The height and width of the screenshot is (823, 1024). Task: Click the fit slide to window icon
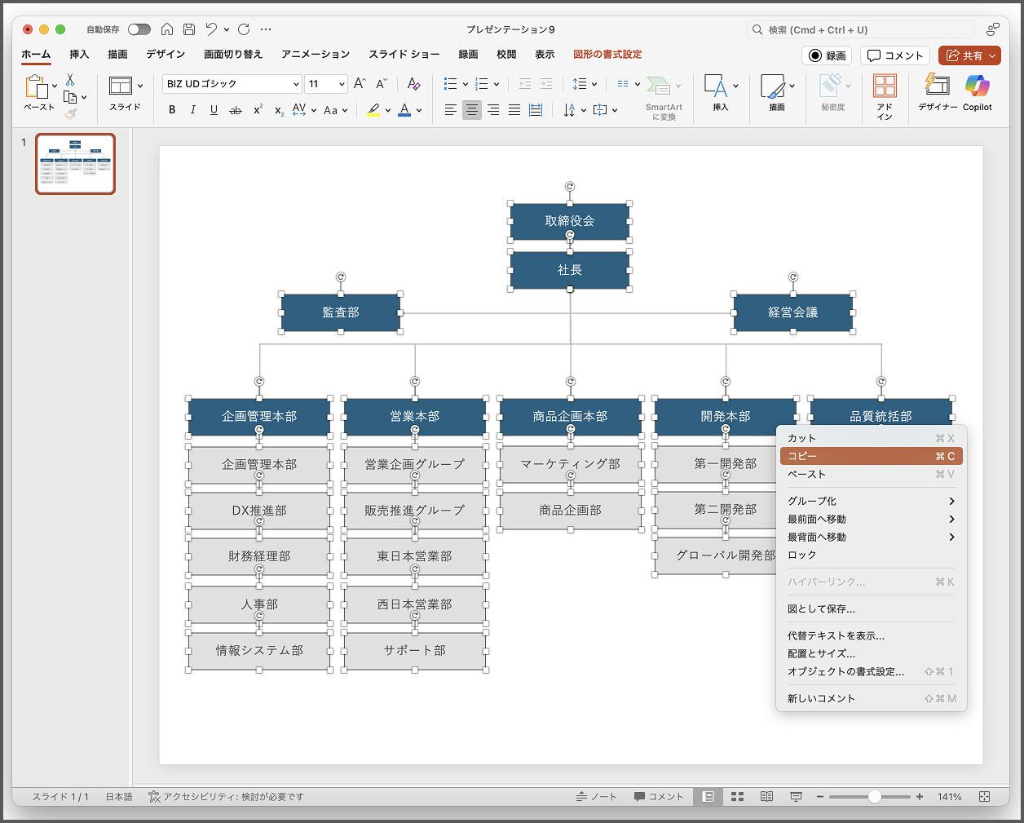click(984, 797)
